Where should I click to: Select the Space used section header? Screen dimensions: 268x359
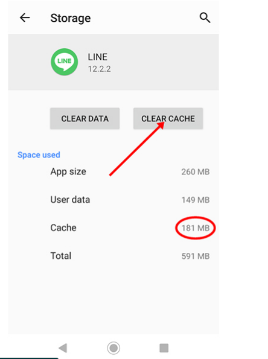point(39,155)
